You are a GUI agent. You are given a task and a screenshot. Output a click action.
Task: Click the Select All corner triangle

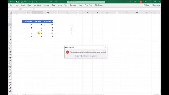click(x=11, y=13)
